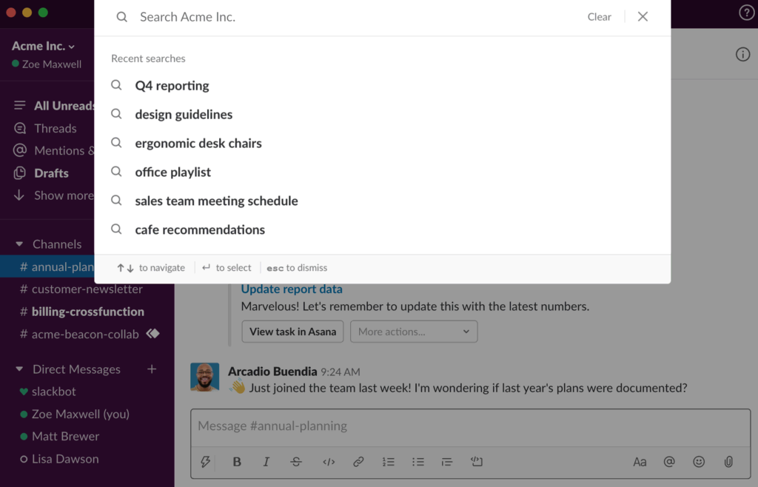Clear the recent searches
Image resolution: width=758 pixels, height=487 pixels.
[x=599, y=17]
